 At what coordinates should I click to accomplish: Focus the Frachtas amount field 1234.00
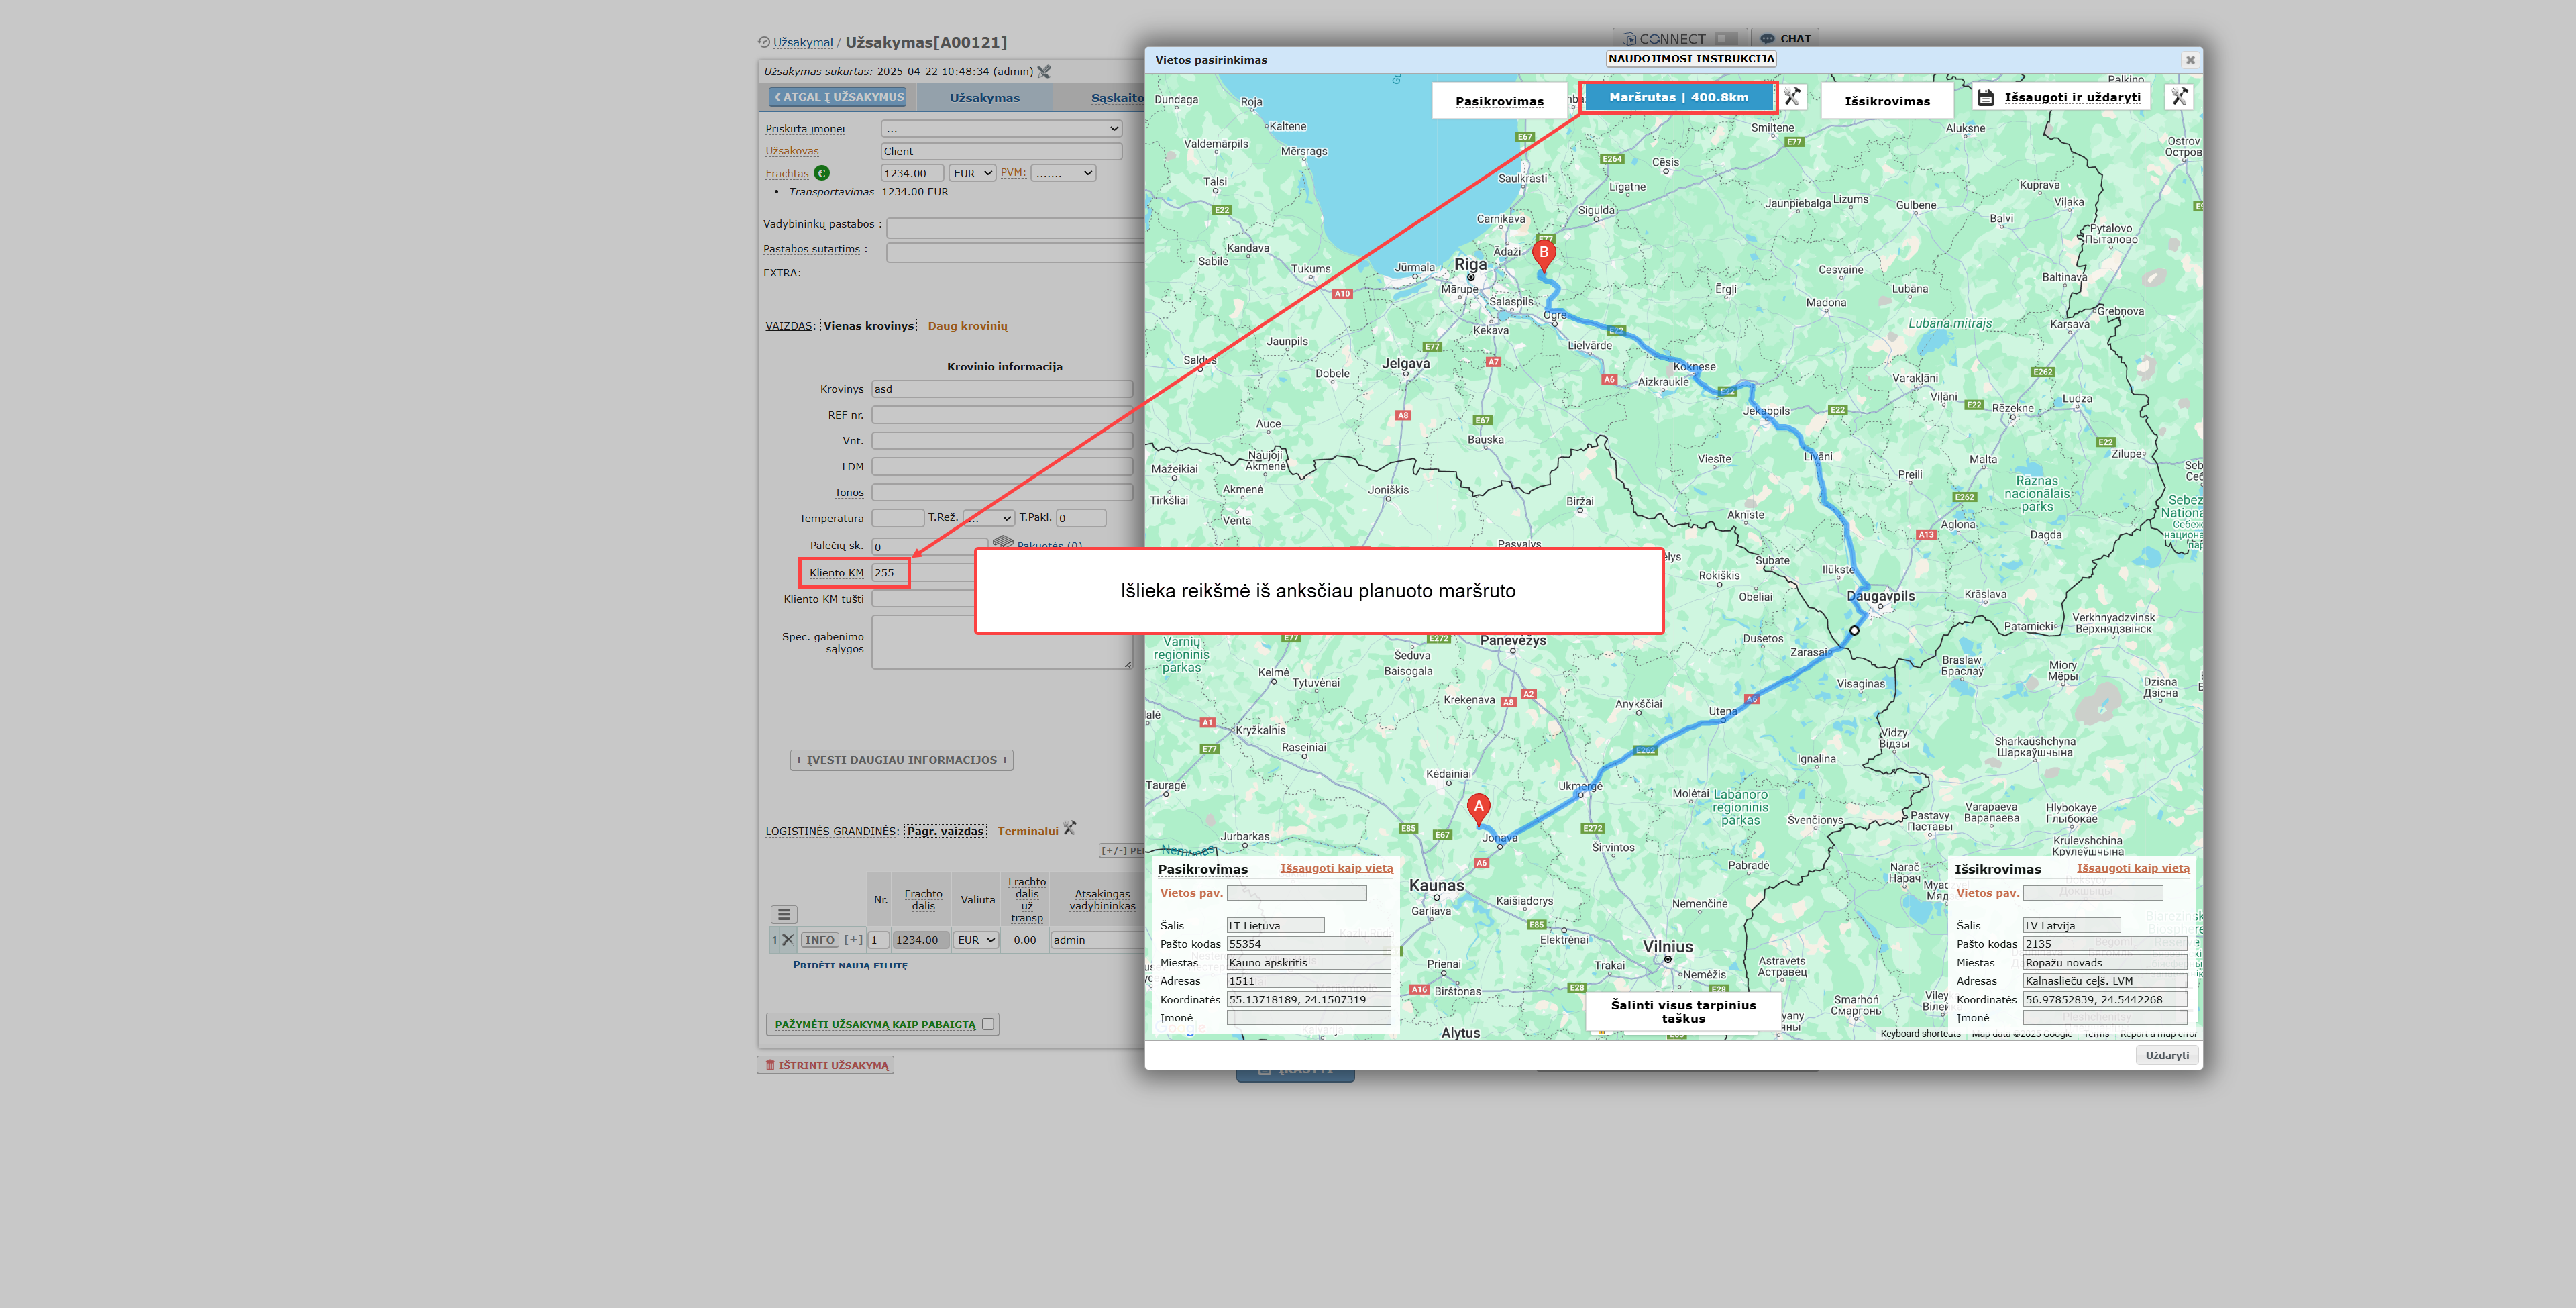pyautogui.click(x=912, y=173)
